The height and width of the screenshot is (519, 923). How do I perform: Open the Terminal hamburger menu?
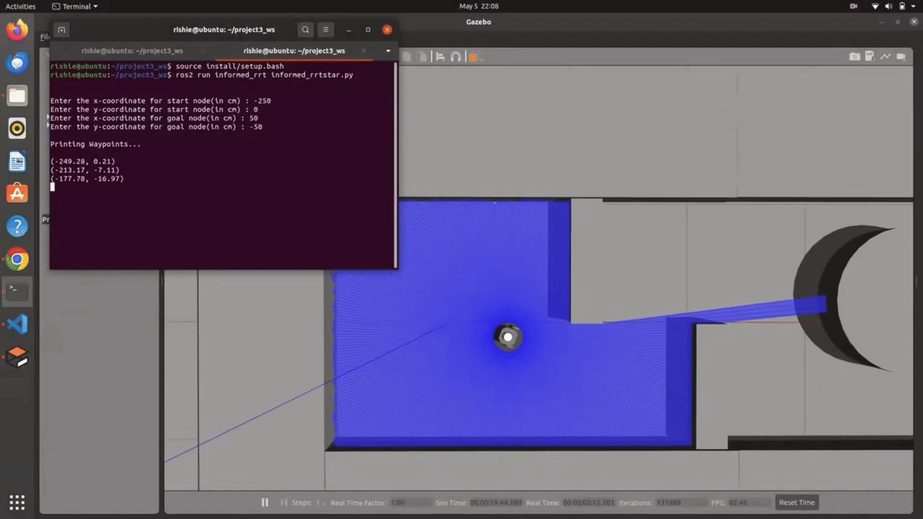coord(326,30)
